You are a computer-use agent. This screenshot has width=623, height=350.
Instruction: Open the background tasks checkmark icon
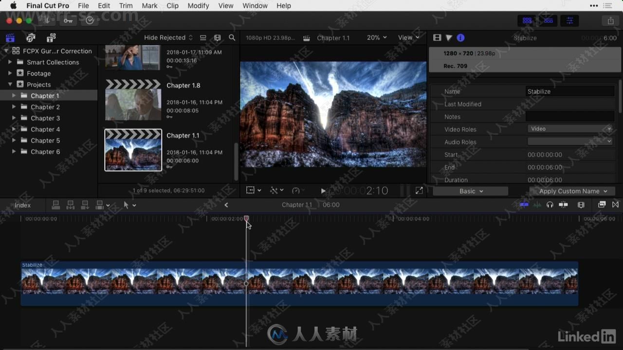point(90,20)
